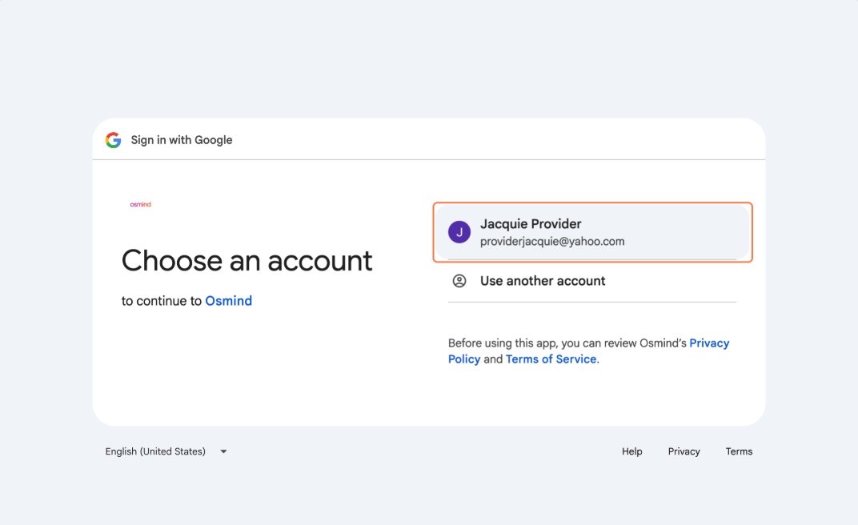Click the language dropdown arrow
This screenshot has height=525, width=858.
(x=223, y=451)
